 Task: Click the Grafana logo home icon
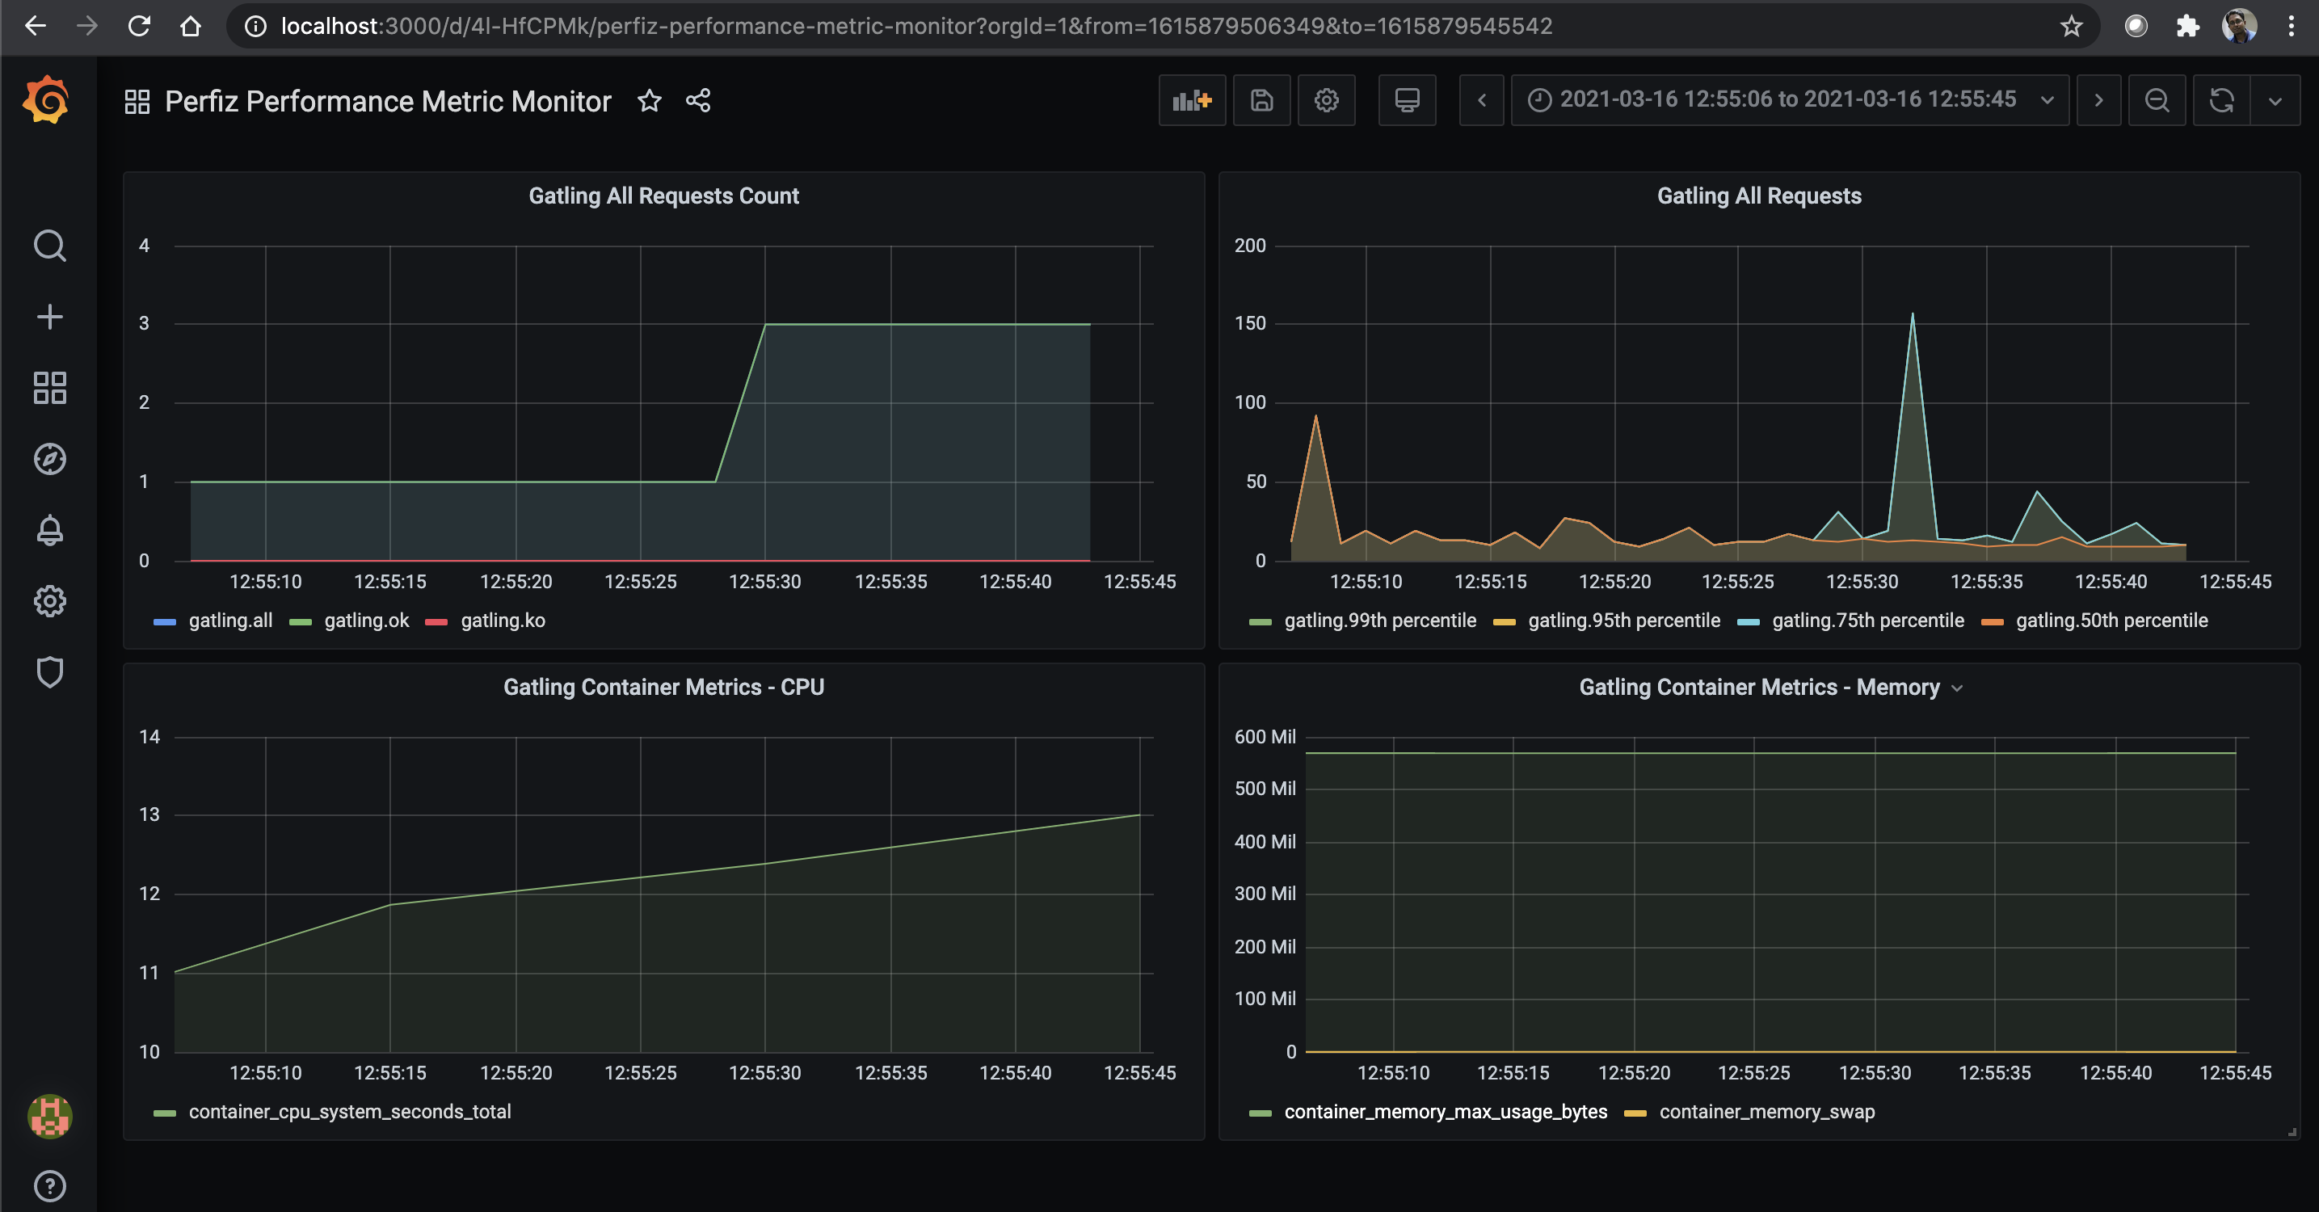tap(47, 100)
